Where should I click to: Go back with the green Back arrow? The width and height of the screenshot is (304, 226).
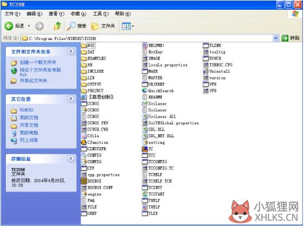click(x=14, y=26)
